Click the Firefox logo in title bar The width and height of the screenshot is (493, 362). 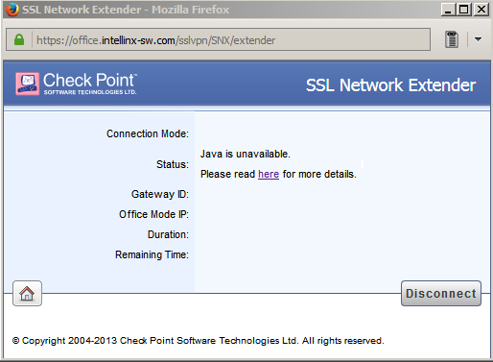pyautogui.click(x=12, y=10)
